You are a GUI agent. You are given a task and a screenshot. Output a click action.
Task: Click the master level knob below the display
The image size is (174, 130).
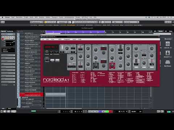pyautogui.click(x=47, y=59)
